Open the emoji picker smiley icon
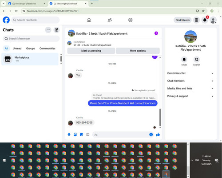Screen dimensions: 222x178 pyautogui.click(x=151, y=134)
